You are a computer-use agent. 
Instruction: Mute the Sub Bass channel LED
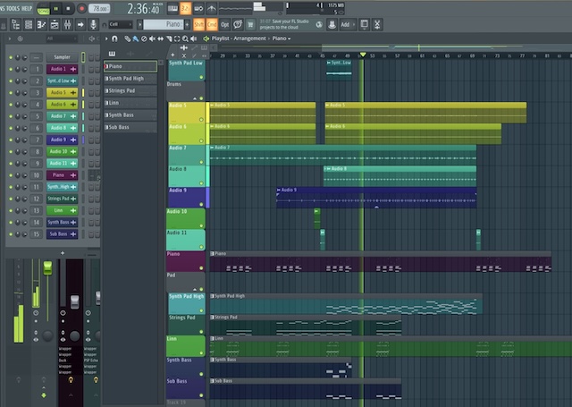[11, 234]
